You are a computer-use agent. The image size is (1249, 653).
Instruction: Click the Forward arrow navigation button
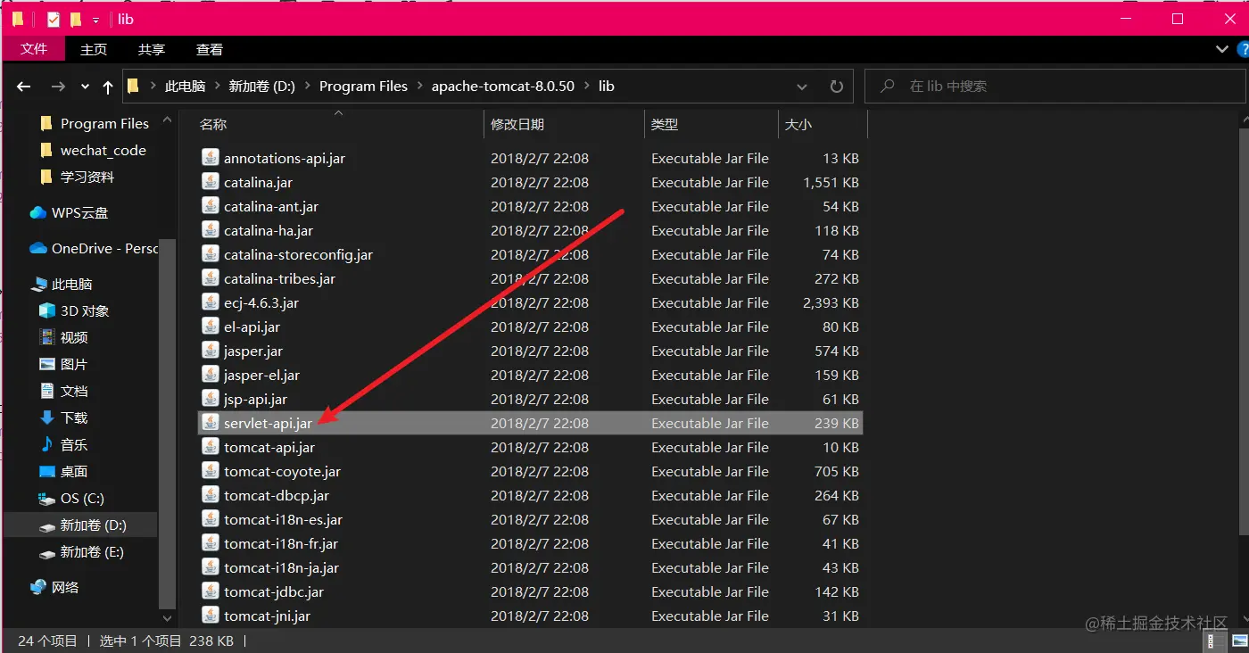[x=58, y=87]
